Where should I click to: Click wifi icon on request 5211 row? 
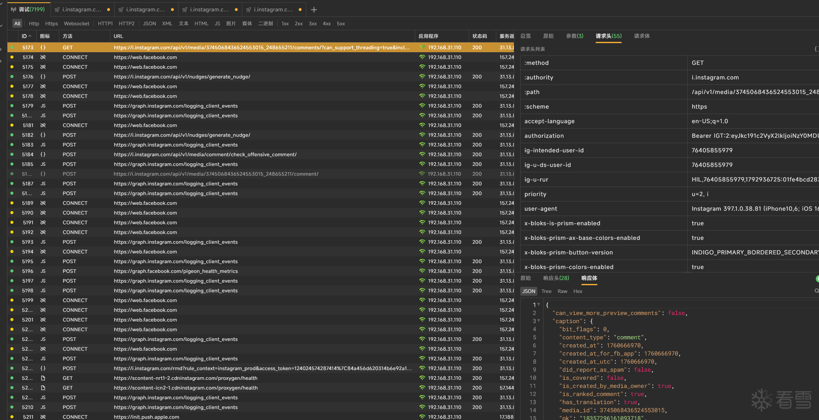[422, 417]
